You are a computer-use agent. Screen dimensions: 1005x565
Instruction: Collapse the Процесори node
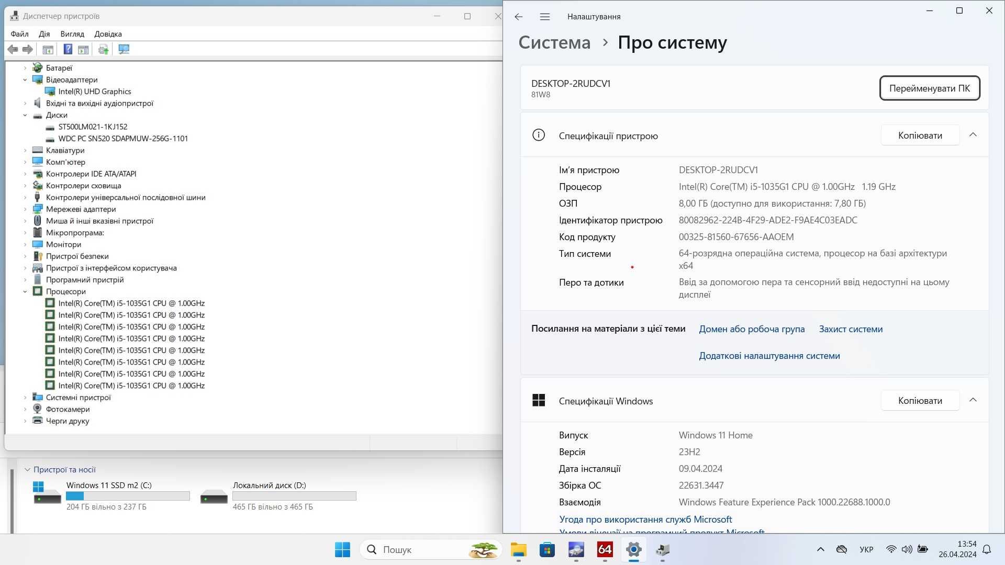point(25,291)
